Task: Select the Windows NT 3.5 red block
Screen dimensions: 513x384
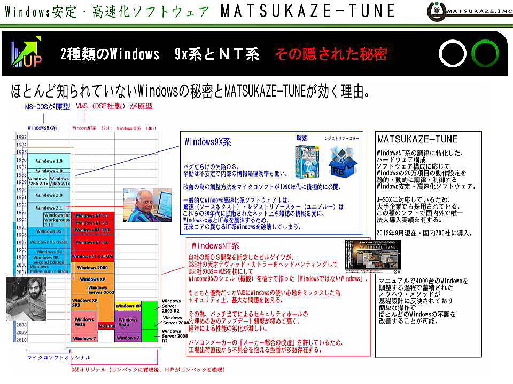Action: point(92,223)
